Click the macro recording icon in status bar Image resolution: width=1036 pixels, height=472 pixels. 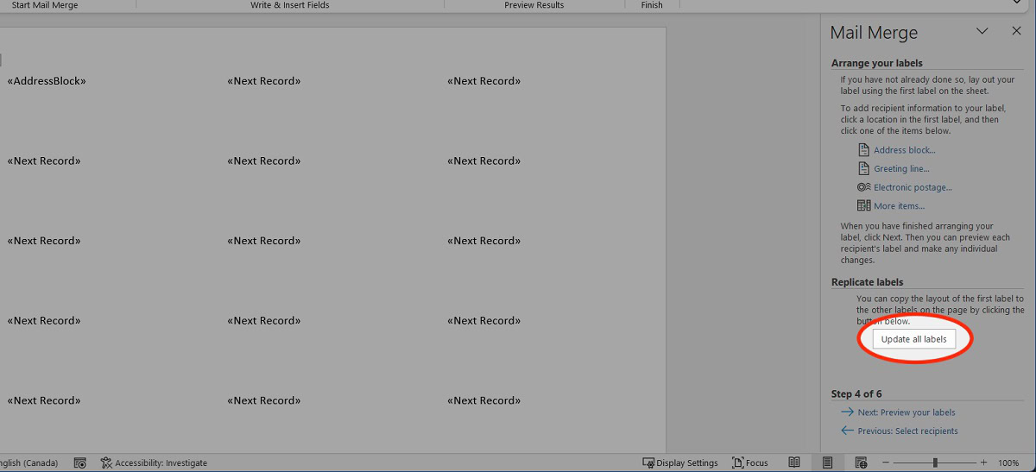(x=79, y=463)
